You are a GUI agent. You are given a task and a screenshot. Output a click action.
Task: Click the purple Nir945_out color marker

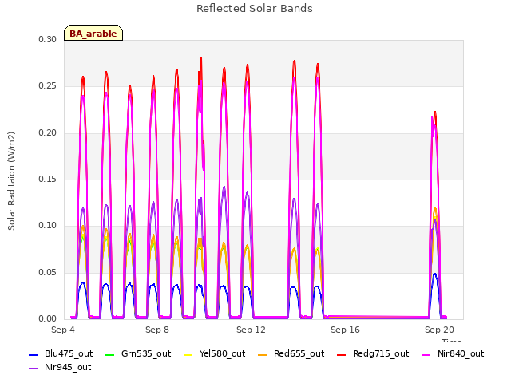[x=34, y=369]
